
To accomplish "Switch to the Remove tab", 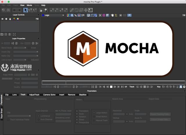I will pos(71,95).
